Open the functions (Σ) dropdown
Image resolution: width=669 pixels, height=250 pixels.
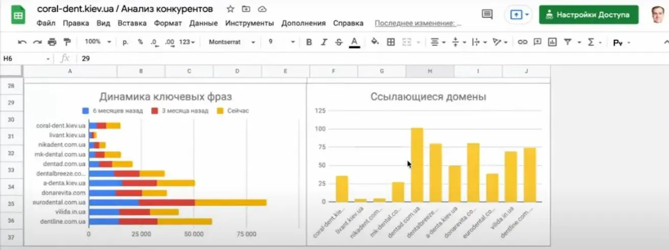[x=595, y=42]
